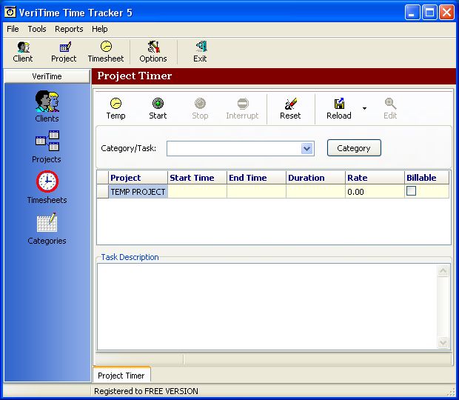Click the End Time cell of TEMP PROJECT
The height and width of the screenshot is (400, 459).
(256, 192)
